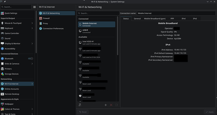The image size is (217, 115).
Task: Open Sound settings
Action: pyautogui.click(x=17, y=38)
